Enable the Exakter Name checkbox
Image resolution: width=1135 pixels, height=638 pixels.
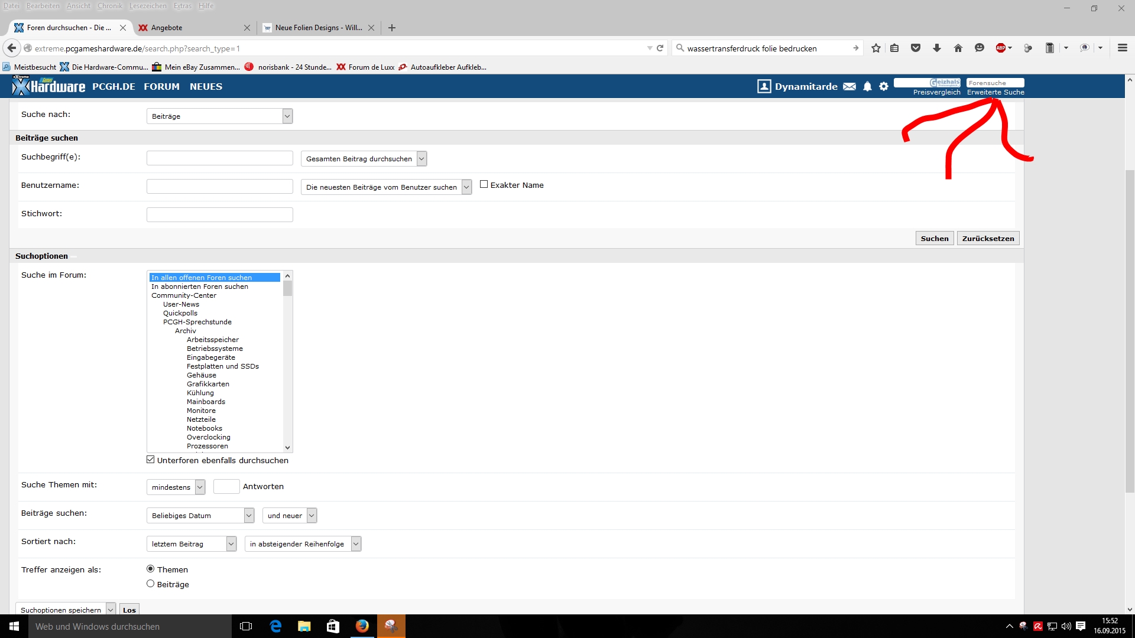[484, 184]
